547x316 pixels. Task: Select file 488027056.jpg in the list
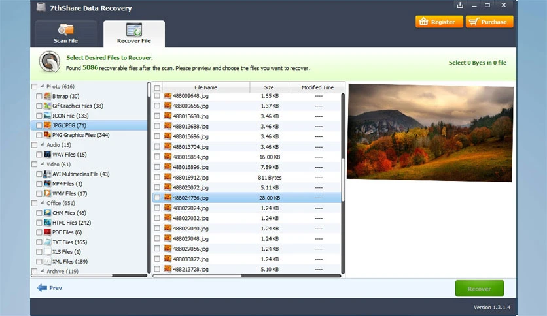pyautogui.click(x=247, y=249)
